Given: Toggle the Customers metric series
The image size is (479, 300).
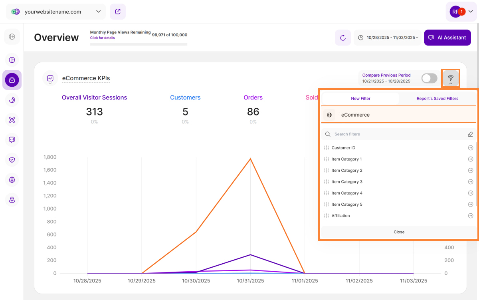Looking at the screenshot, I should click(x=185, y=97).
